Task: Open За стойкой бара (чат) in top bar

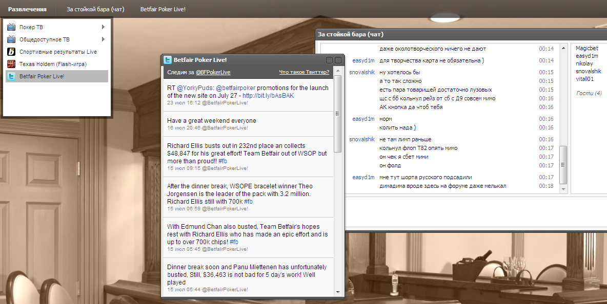Action: pos(95,9)
